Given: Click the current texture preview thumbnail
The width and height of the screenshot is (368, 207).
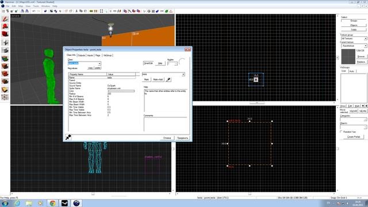Looking at the screenshot, I should [x=348, y=56].
